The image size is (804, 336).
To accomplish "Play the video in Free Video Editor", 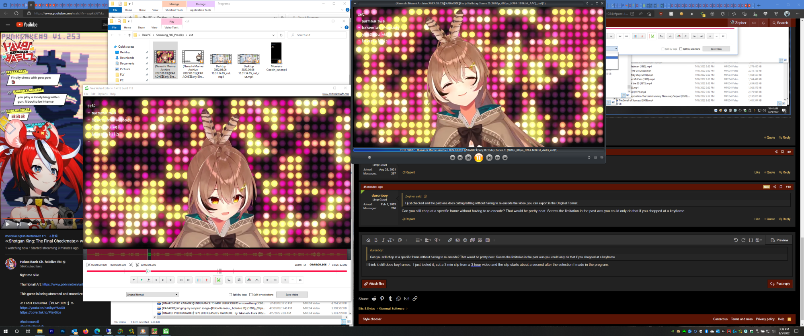I will click(141, 280).
